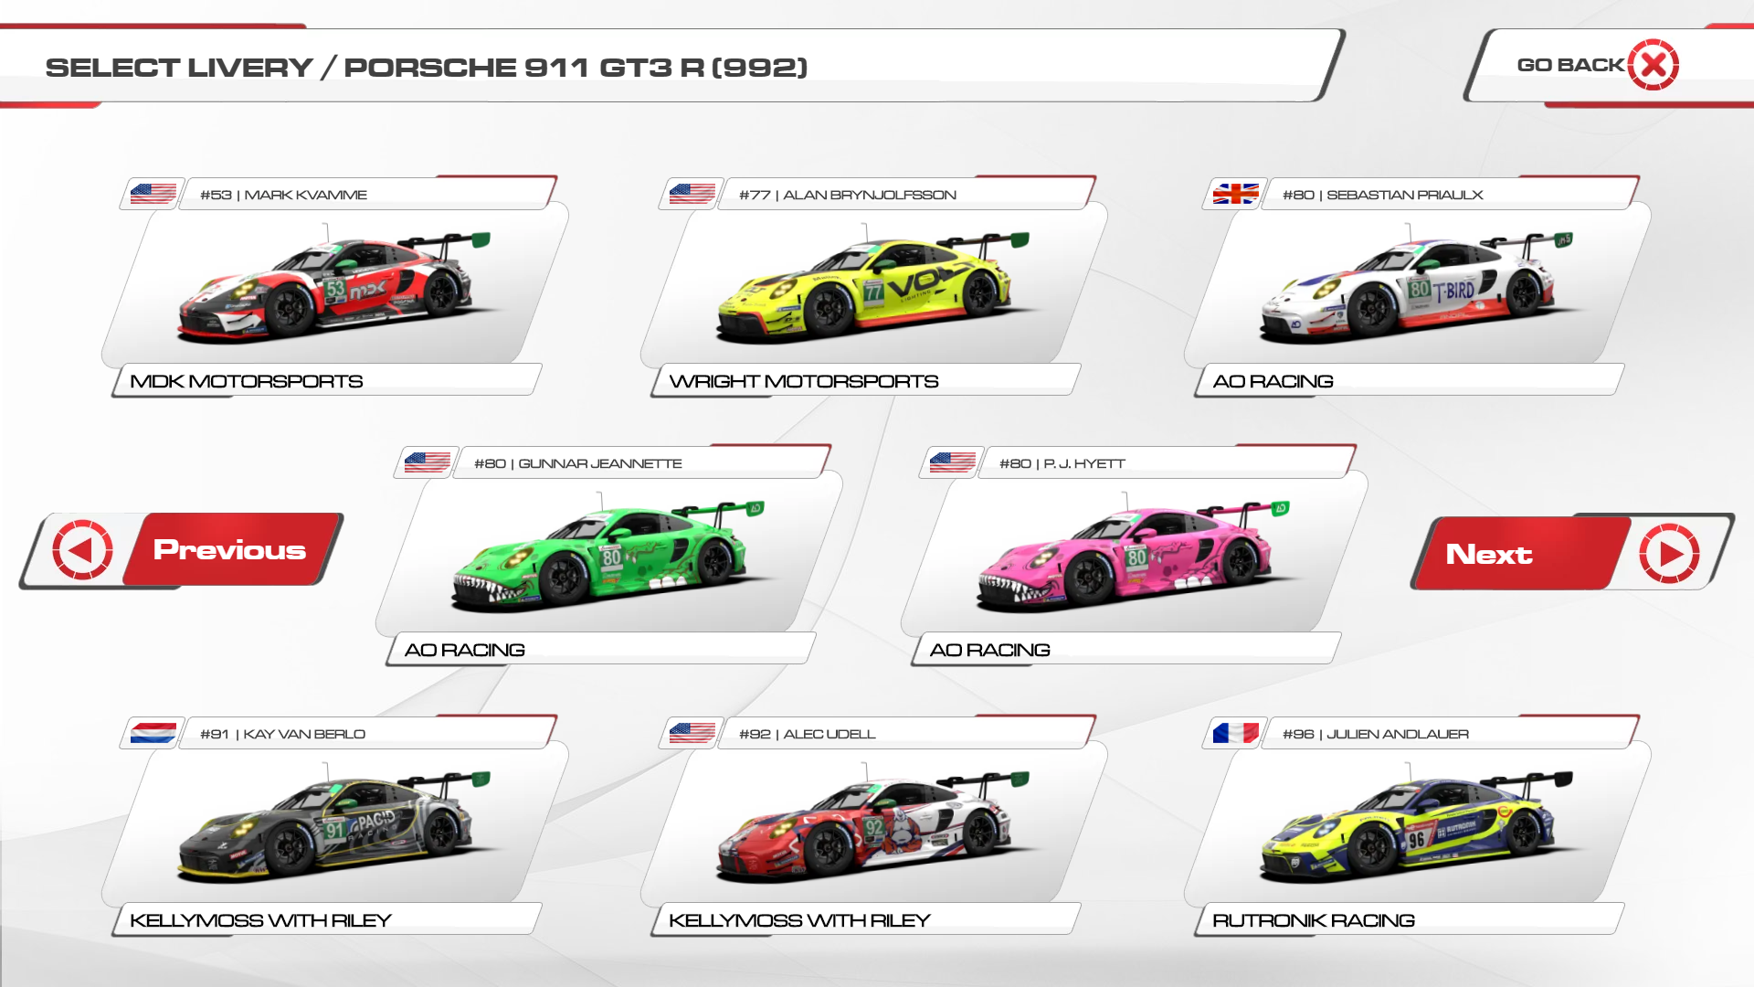Viewport: 1754px width, 987px height.
Task: Click the Go Back text
Action: point(1569,65)
